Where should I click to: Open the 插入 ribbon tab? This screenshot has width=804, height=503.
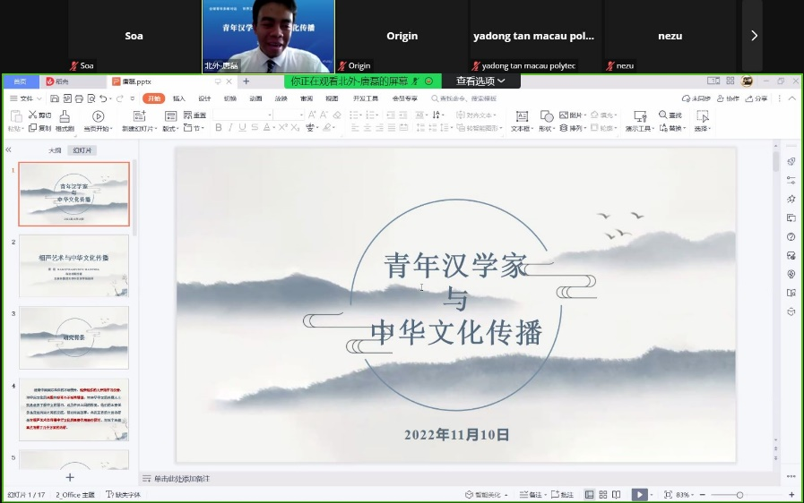pyautogui.click(x=179, y=98)
